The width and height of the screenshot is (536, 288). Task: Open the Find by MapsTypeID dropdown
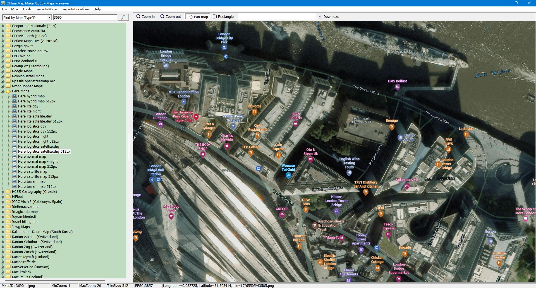(49, 18)
